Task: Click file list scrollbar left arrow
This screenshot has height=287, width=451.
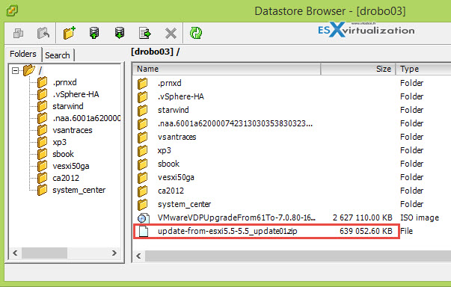Action: point(138,256)
